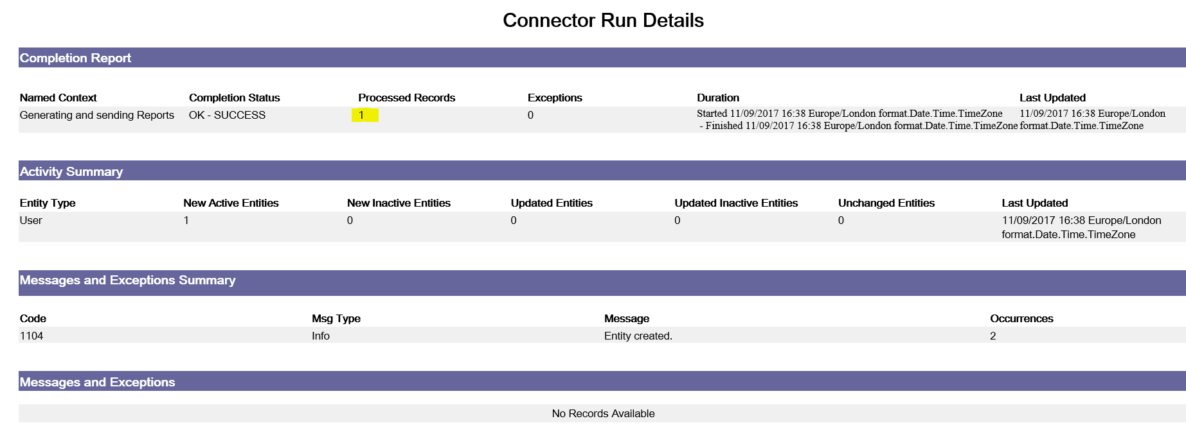Click the Messages and Exceptions Summary header
The image size is (1186, 448).
(602, 282)
